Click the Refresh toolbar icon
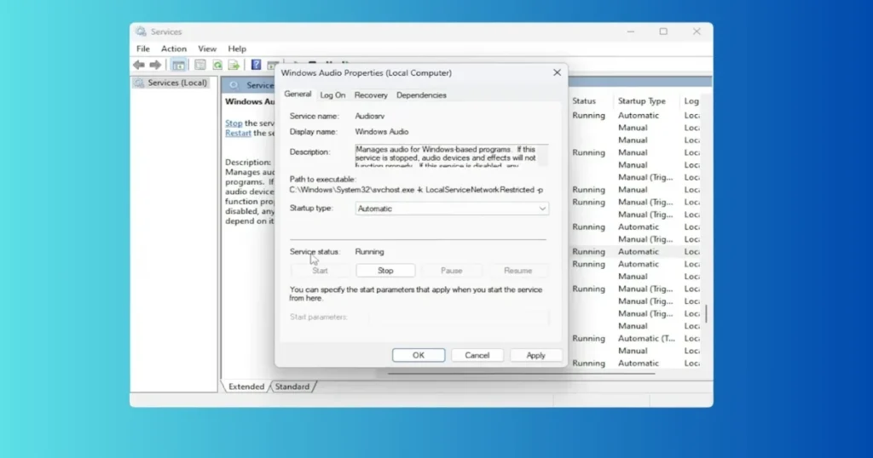 (217, 65)
